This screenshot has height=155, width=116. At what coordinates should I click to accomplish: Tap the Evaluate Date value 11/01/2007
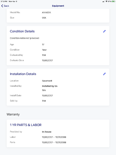click(x=47, y=60)
